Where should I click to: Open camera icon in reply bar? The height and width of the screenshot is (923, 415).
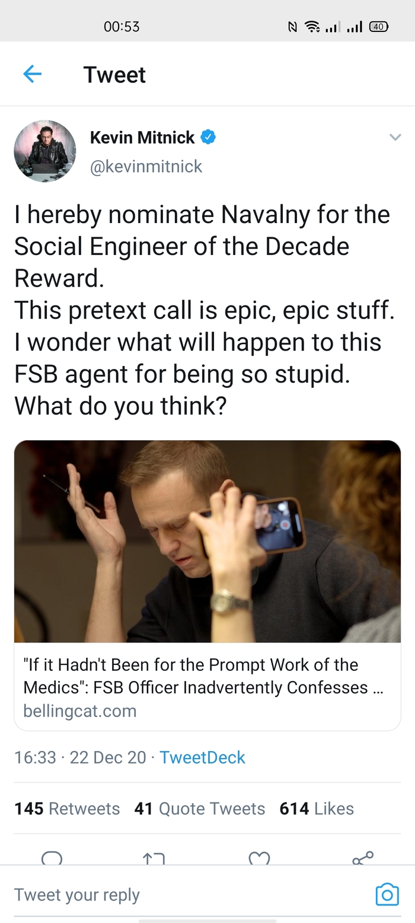click(387, 895)
